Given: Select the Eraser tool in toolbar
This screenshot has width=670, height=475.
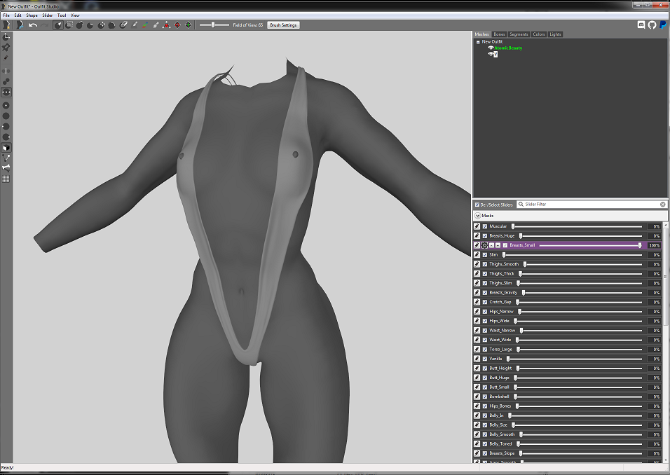Looking at the screenshot, I should point(123,25).
